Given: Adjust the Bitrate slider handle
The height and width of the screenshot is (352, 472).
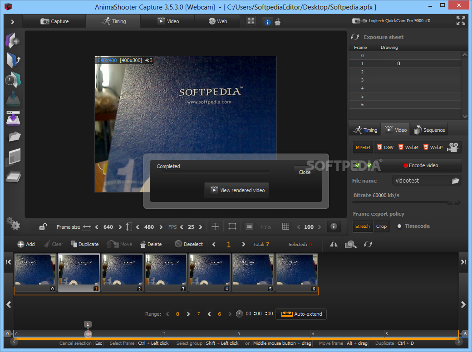Looking at the screenshot, I should (x=453, y=203).
